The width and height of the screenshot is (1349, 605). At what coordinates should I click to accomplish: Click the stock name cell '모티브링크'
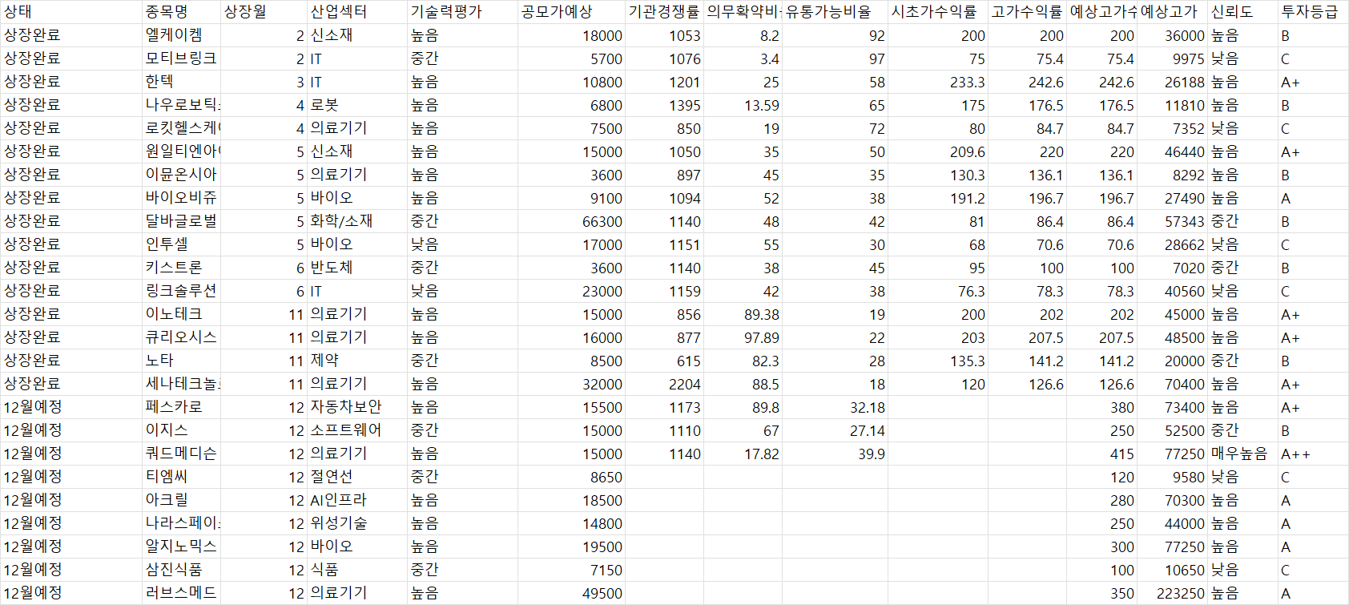tap(181, 58)
